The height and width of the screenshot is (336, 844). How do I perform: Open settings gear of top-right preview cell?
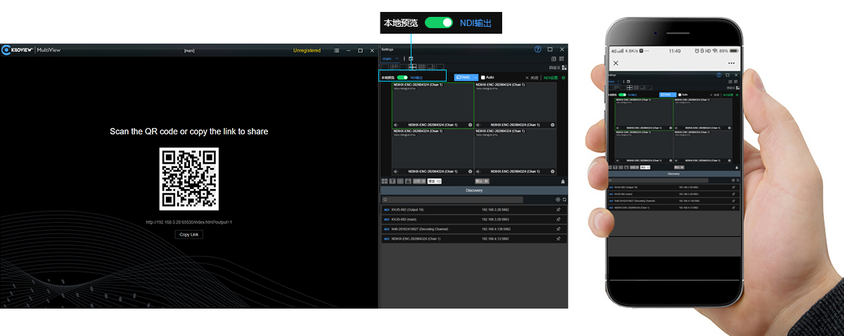553,124
